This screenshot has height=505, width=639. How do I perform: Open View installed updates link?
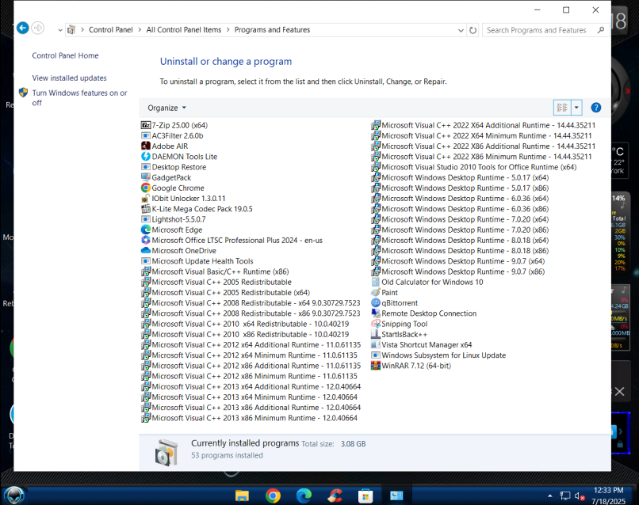pos(69,78)
